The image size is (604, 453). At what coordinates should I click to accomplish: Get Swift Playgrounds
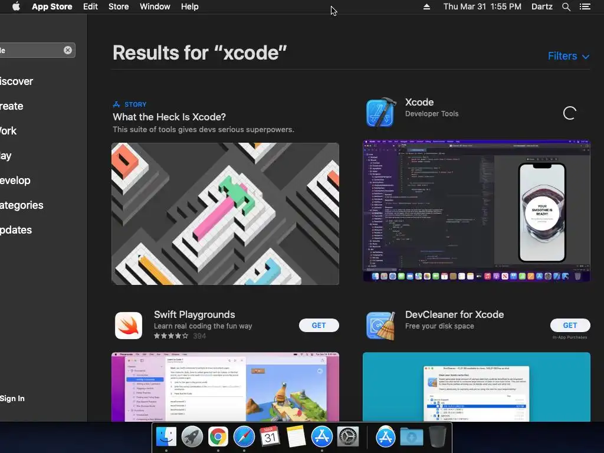click(x=319, y=326)
